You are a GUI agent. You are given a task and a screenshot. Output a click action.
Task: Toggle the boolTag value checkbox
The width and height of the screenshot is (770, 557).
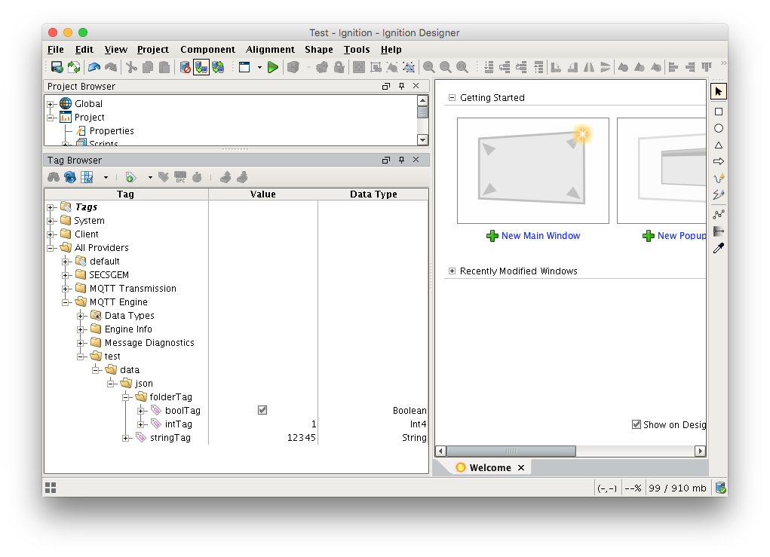262,410
